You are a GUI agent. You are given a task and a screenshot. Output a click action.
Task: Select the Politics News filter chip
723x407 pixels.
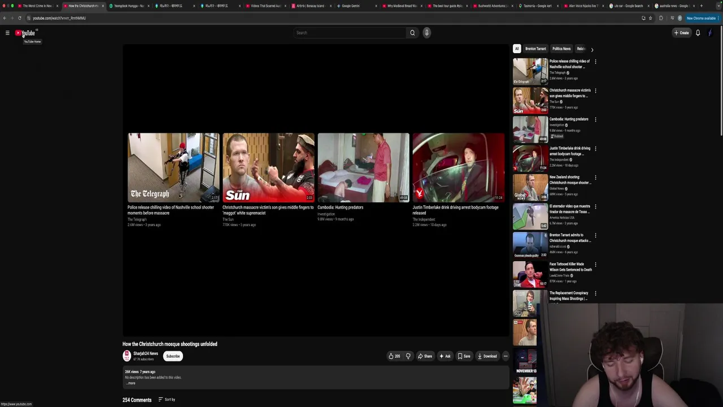(x=561, y=49)
